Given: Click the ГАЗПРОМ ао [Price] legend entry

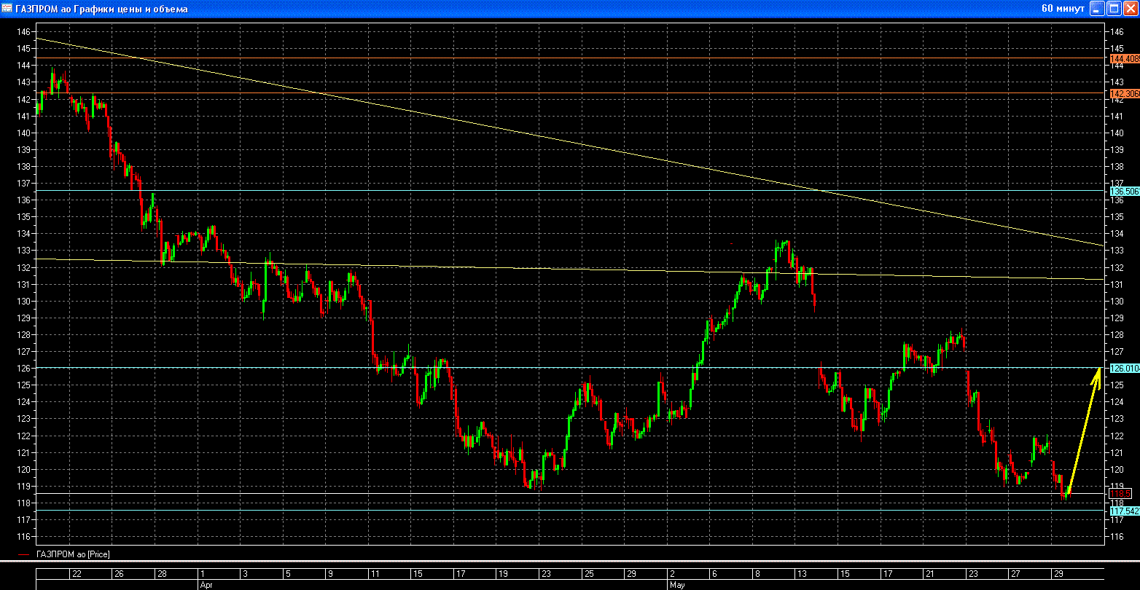Looking at the screenshot, I should tap(73, 555).
